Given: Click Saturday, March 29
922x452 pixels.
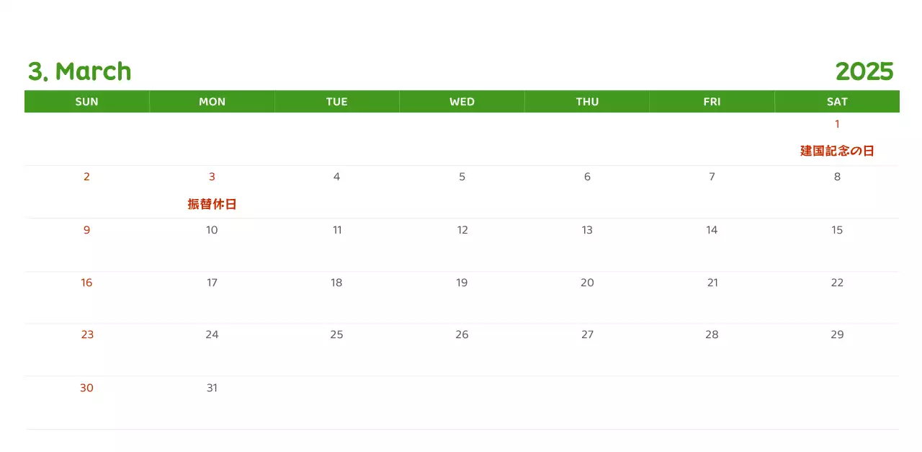Looking at the screenshot, I should tap(837, 334).
